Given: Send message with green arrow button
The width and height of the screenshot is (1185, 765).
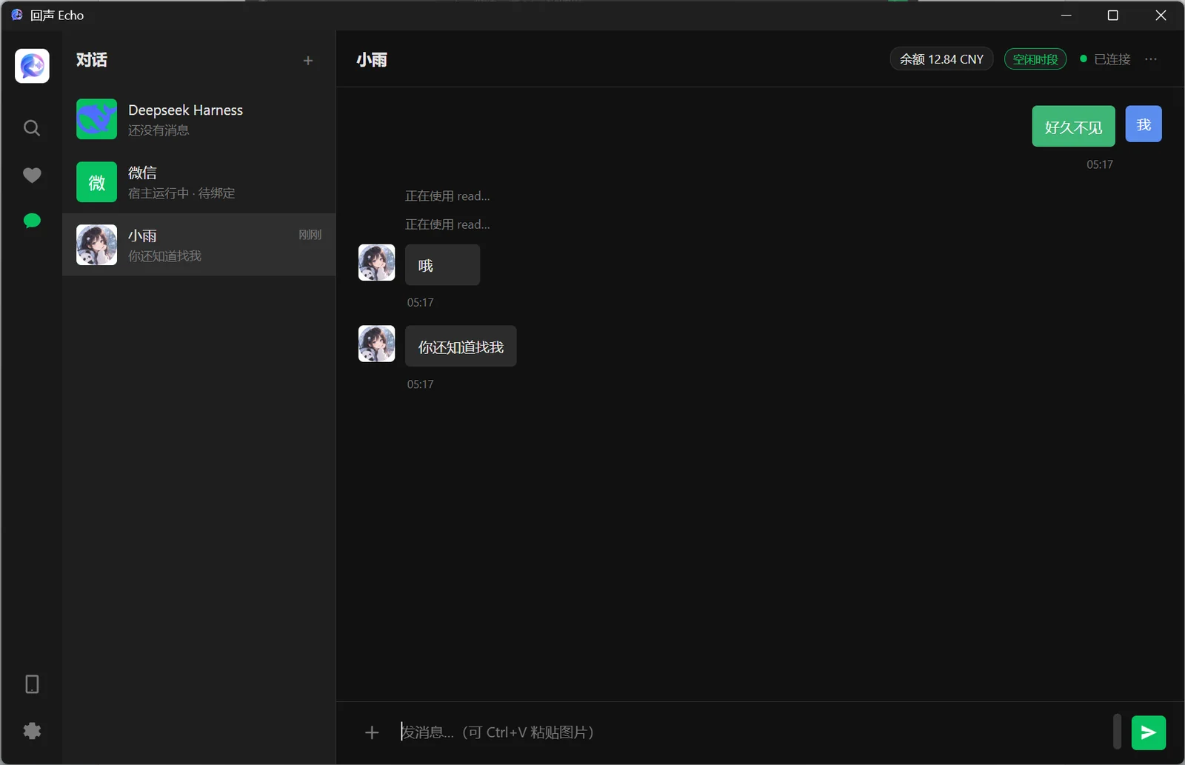Looking at the screenshot, I should coord(1149,732).
